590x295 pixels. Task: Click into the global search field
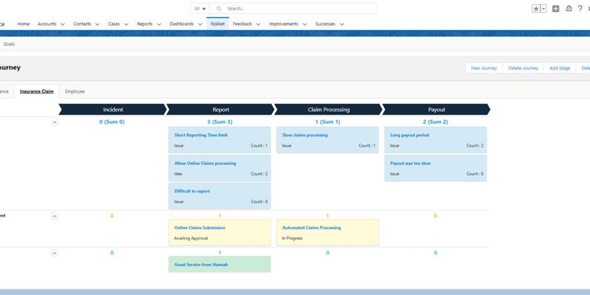coord(300,9)
